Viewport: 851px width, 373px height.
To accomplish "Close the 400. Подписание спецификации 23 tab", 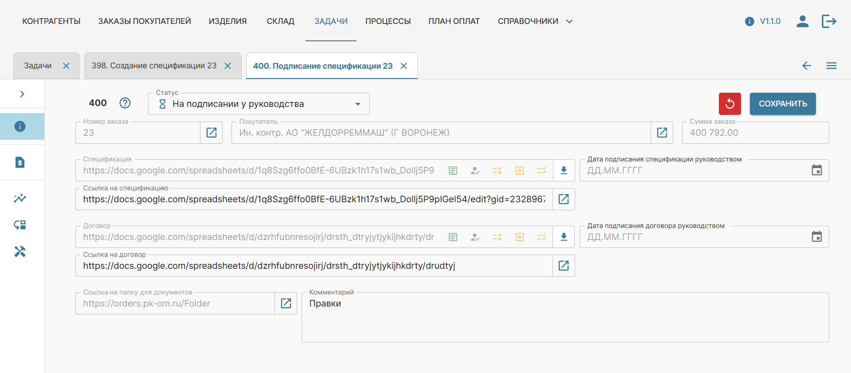I will (x=404, y=66).
